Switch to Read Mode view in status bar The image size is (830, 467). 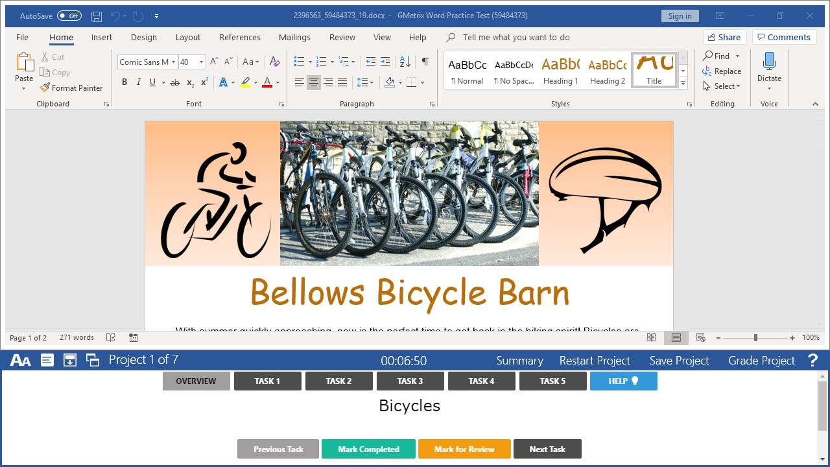(x=652, y=337)
